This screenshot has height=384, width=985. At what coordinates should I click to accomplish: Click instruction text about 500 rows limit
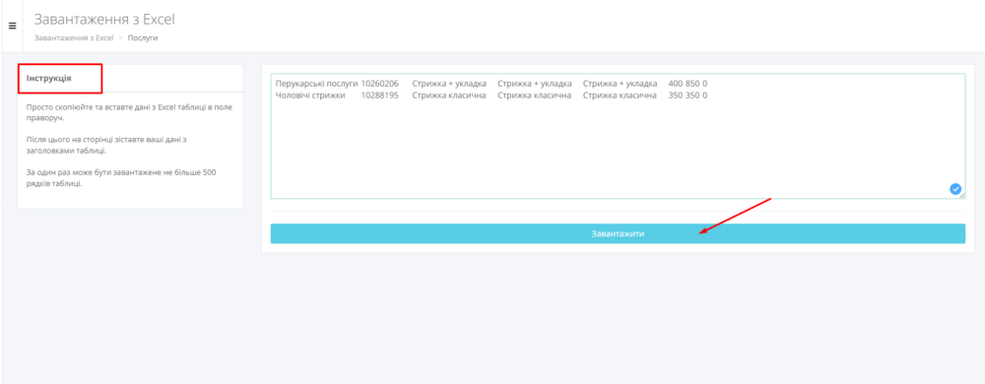click(x=121, y=177)
